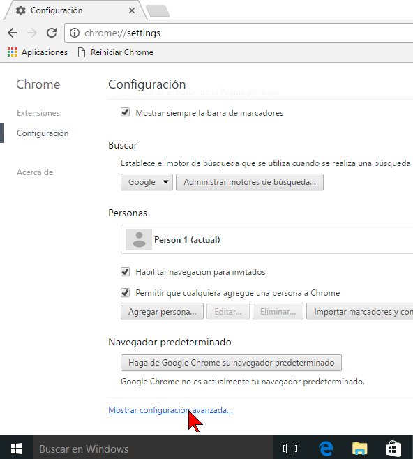Viewport: 413px width, 459px height.
Task: Open Acerca de in the sidebar
Action: pyautogui.click(x=35, y=172)
